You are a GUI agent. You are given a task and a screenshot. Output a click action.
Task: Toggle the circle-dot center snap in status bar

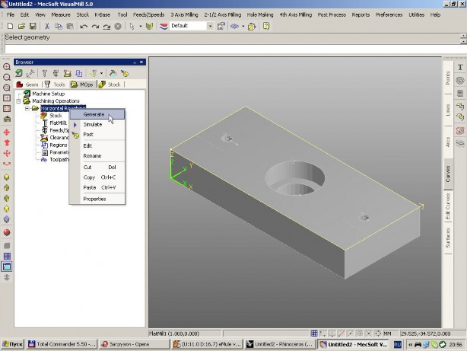360,333
